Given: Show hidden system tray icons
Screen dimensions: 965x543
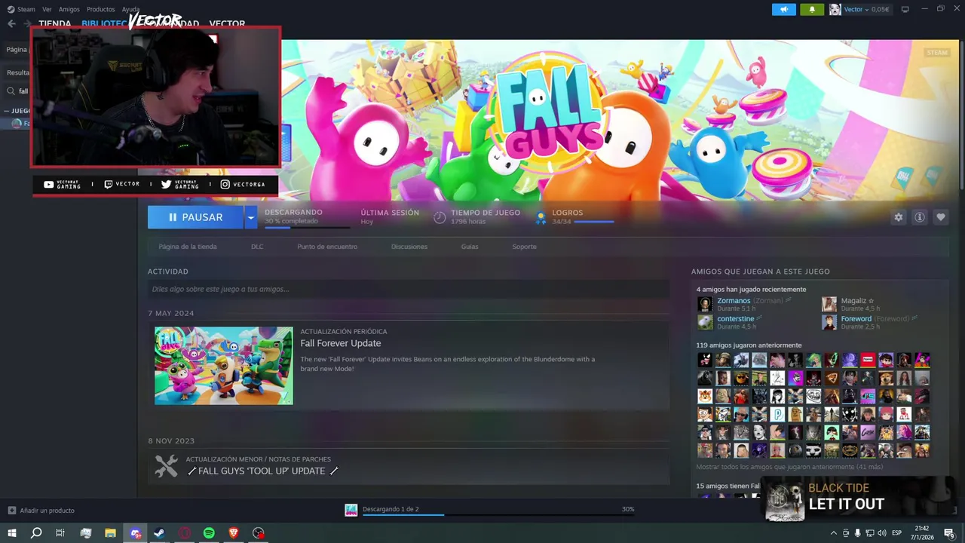Looking at the screenshot, I should 833,533.
